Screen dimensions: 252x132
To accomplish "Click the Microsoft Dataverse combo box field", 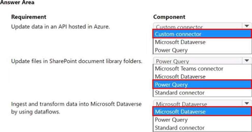I will tap(198, 104).
